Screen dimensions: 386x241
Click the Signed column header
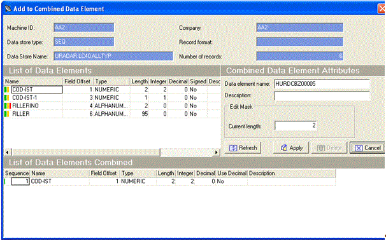pos(198,81)
